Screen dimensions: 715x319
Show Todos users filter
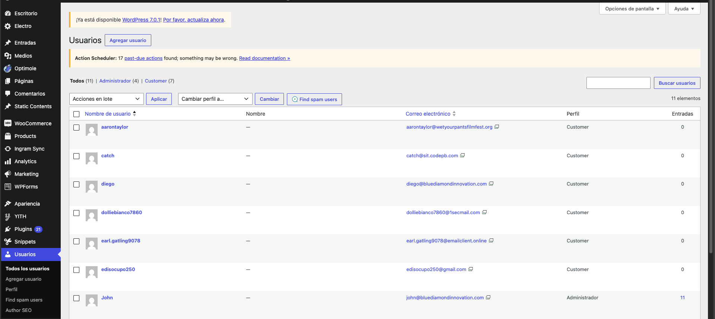pos(77,81)
